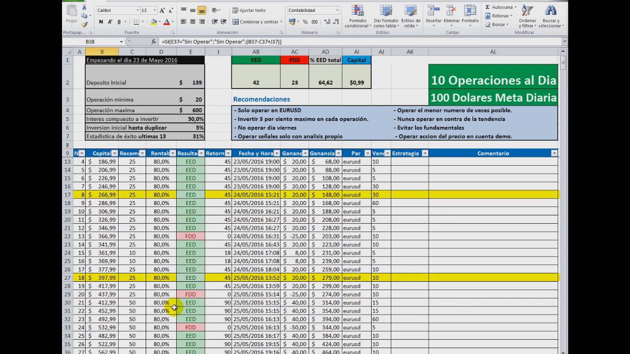The image size is (630, 354).
Task: Select column B header
Action: click(102, 52)
